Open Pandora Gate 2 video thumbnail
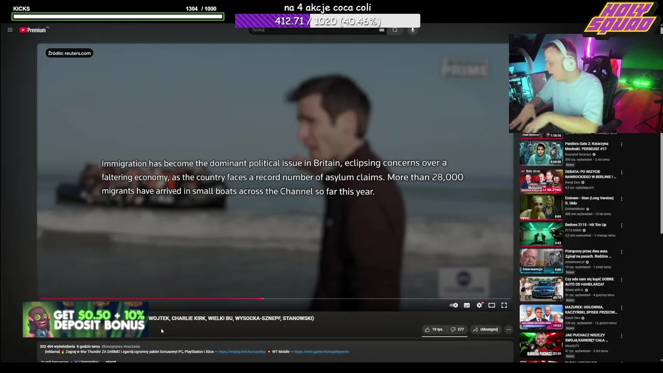Image resolution: width=663 pixels, height=373 pixels. pos(541,152)
